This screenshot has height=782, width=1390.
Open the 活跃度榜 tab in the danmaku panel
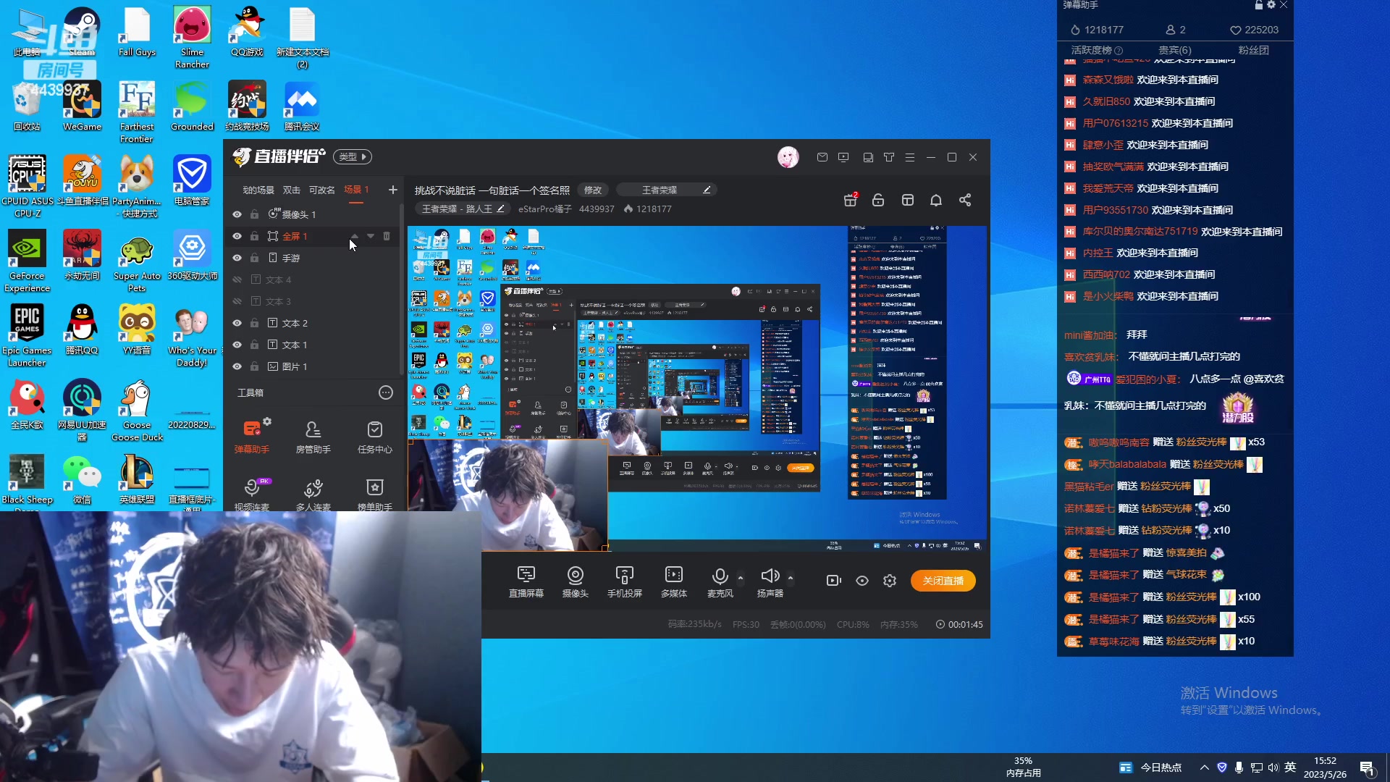(1096, 50)
